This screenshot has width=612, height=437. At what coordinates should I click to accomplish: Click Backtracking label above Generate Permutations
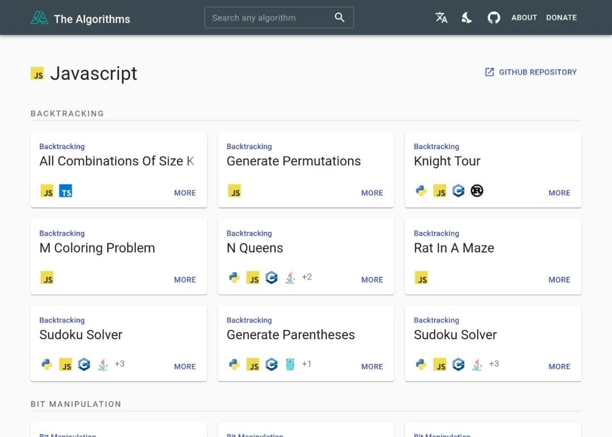pyautogui.click(x=249, y=146)
